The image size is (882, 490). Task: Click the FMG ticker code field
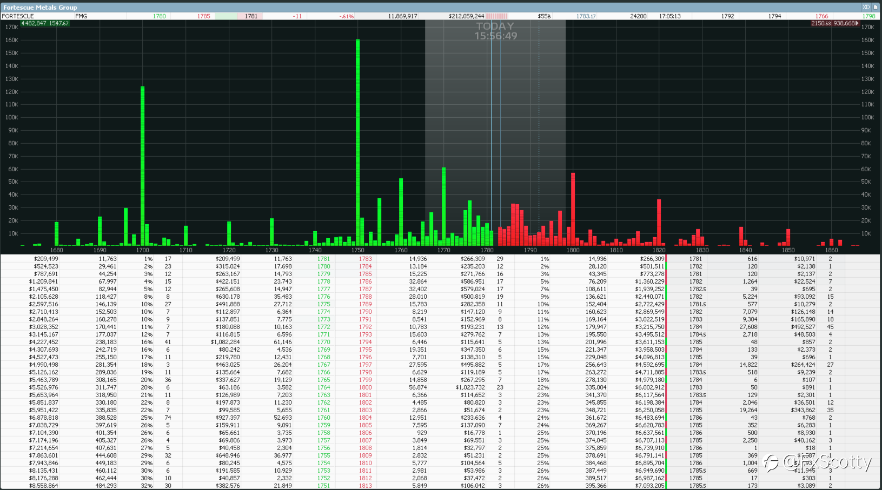point(81,16)
